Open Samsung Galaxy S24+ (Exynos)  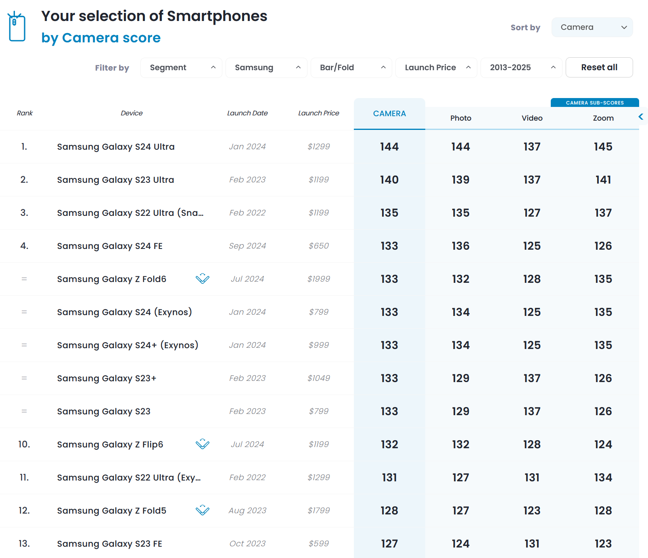pyautogui.click(x=128, y=345)
